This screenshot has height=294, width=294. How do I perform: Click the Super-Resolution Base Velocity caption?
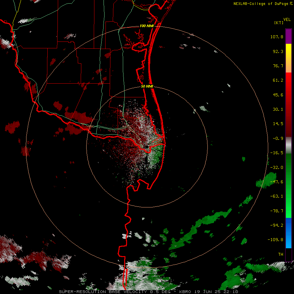click(x=148, y=292)
